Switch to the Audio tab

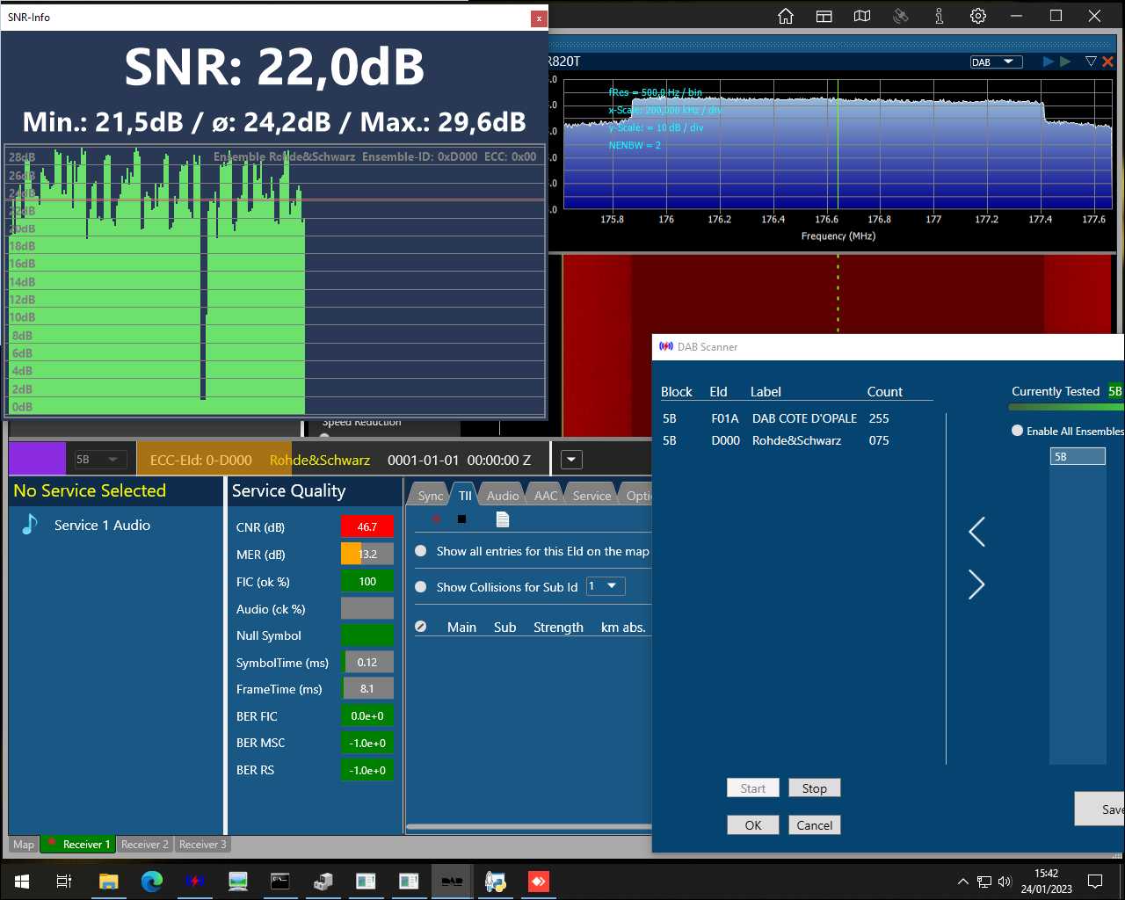pyautogui.click(x=503, y=496)
